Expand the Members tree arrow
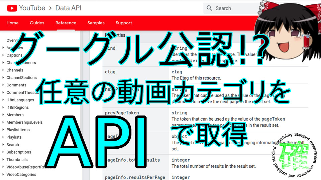Screen dimensions: 321x180 tap(3, 115)
